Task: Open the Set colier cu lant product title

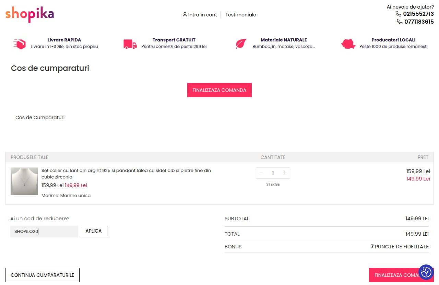Action: click(126, 174)
